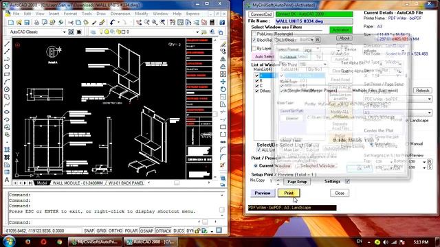The image size is (440, 247).
Task: Open the undo history dropdown arrow
Action: point(118,23)
